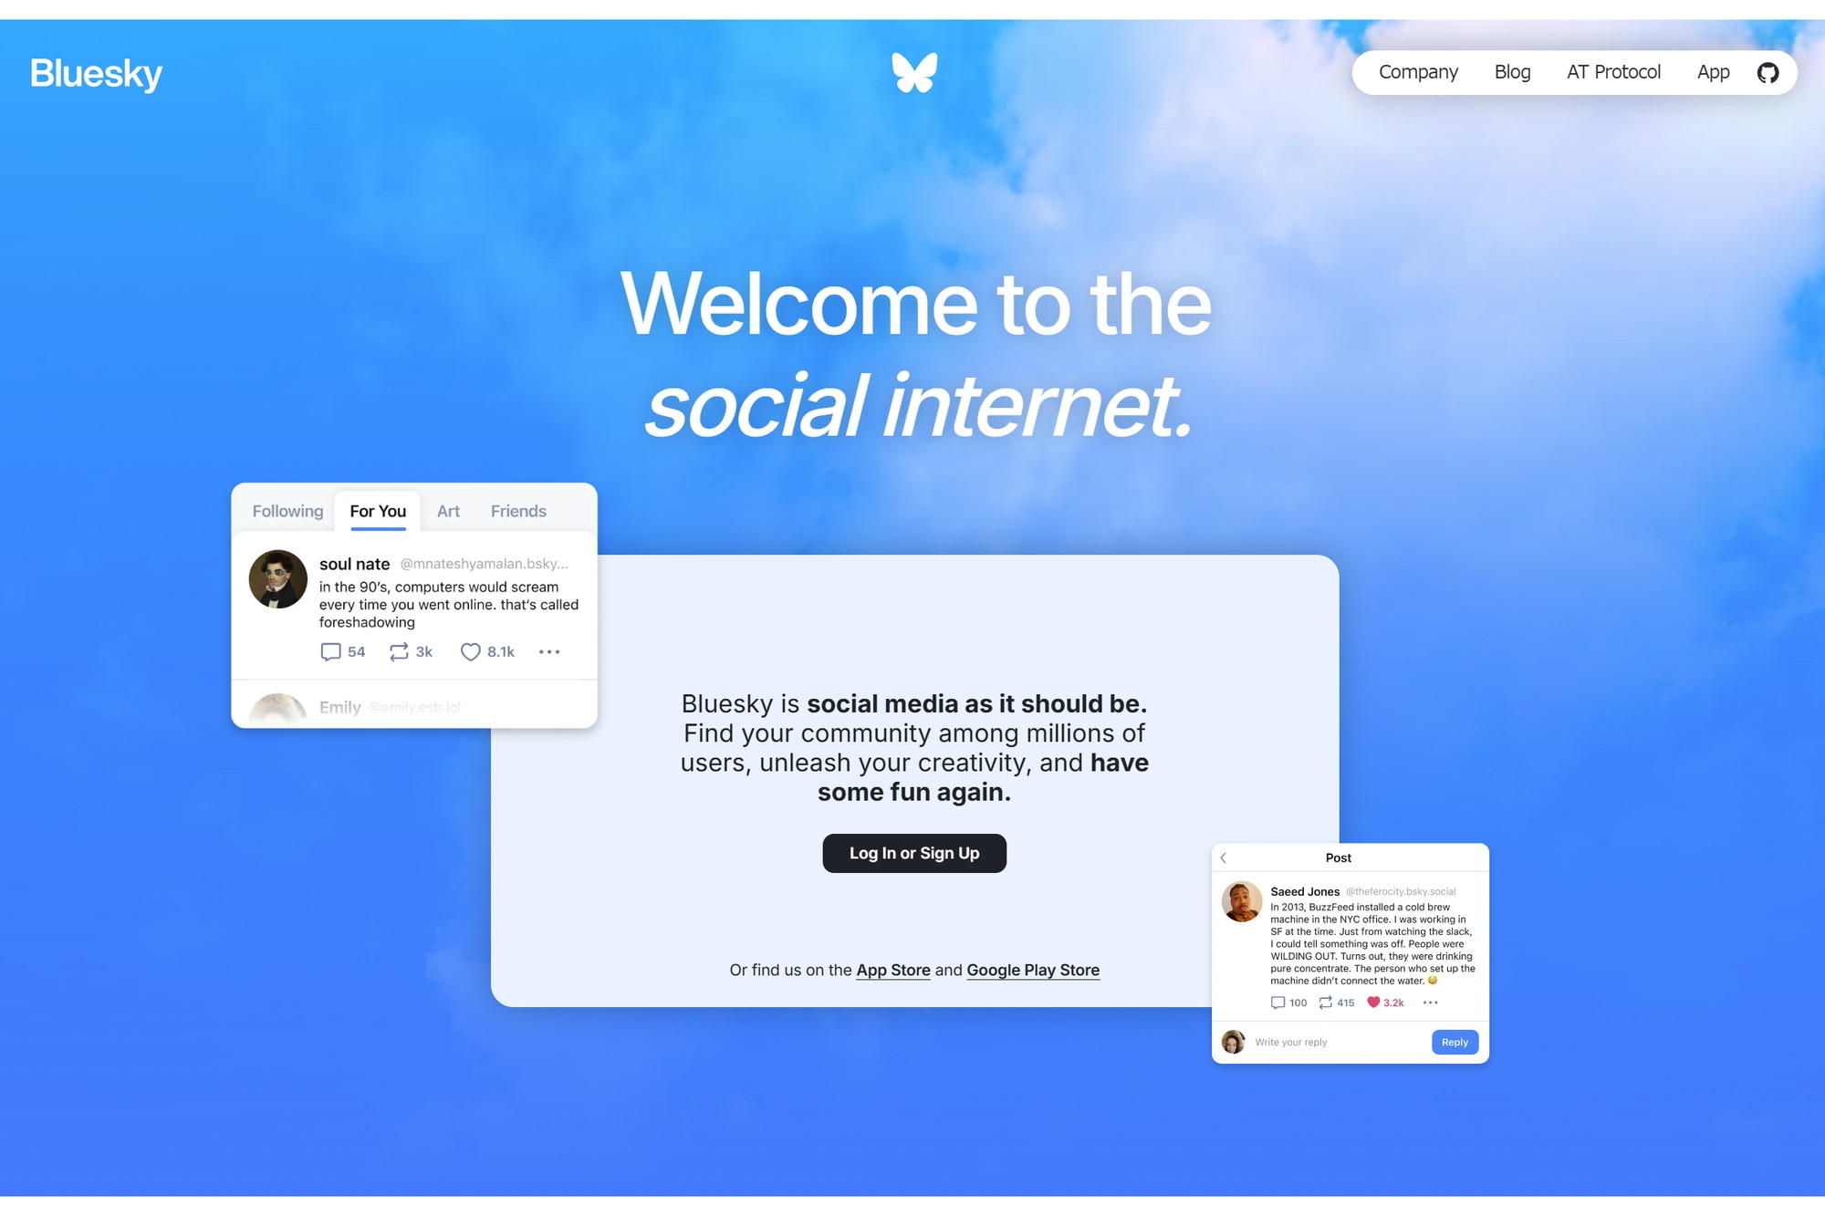1825x1216 pixels.
Task: Toggle the Friends feed tab
Action: (x=518, y=510)
